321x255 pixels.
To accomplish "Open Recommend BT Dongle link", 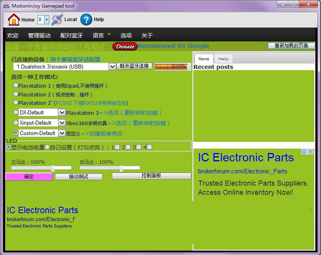I will 173,46.
